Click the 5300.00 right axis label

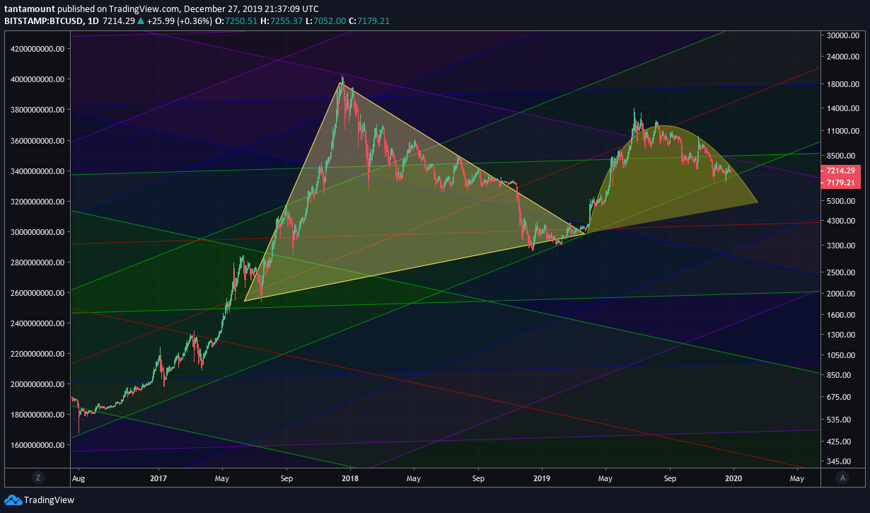click(840, 201)
